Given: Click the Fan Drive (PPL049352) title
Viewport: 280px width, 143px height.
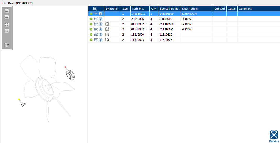Looking at the screenshot, I should tap(18, 3).
